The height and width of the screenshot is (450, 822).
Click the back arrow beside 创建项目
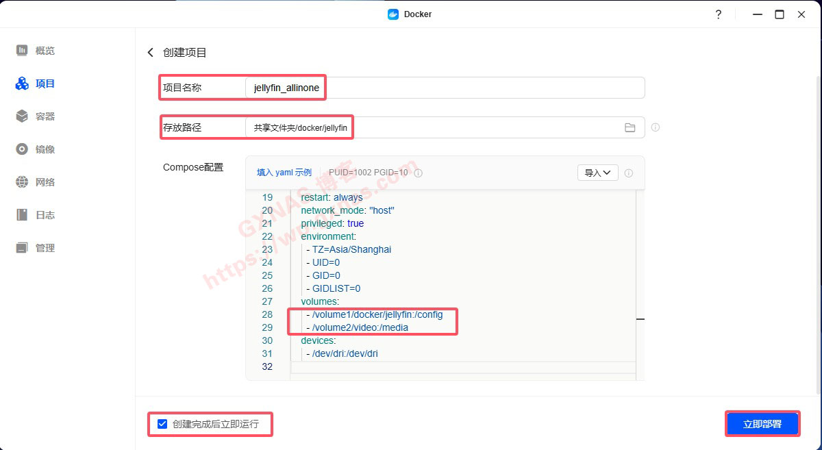pyautogui.click(x=151, y=53)
